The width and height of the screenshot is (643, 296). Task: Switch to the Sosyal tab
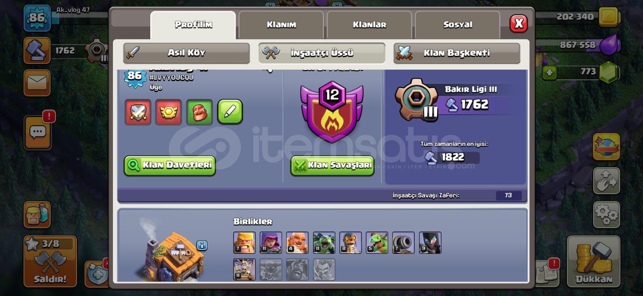coord(457,25)
